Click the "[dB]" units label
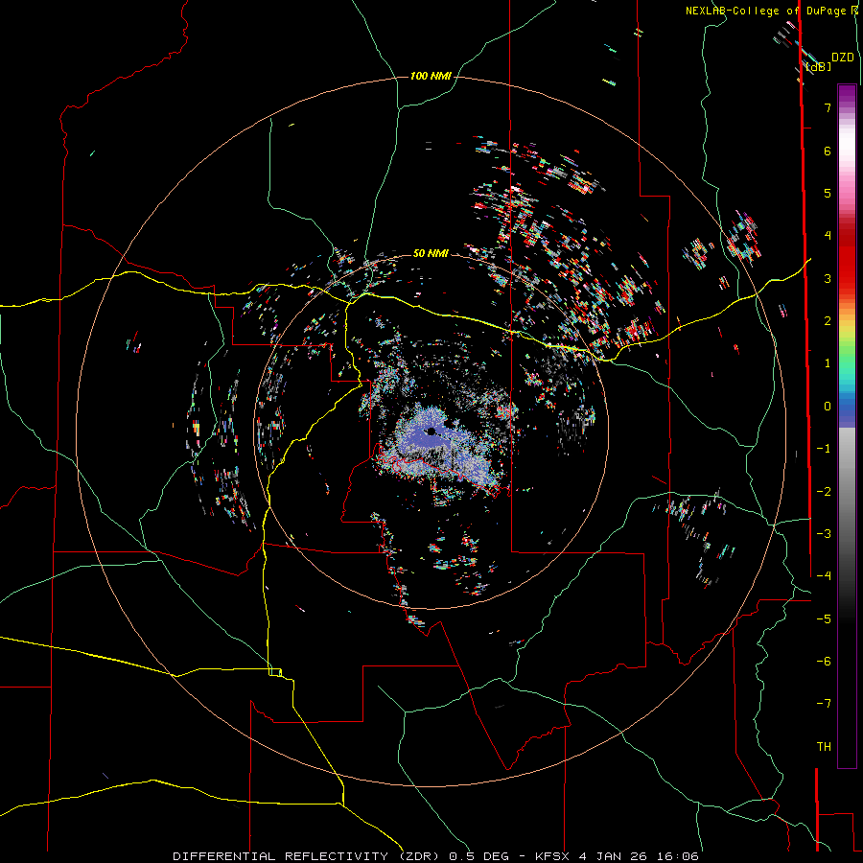 [819, 67]
